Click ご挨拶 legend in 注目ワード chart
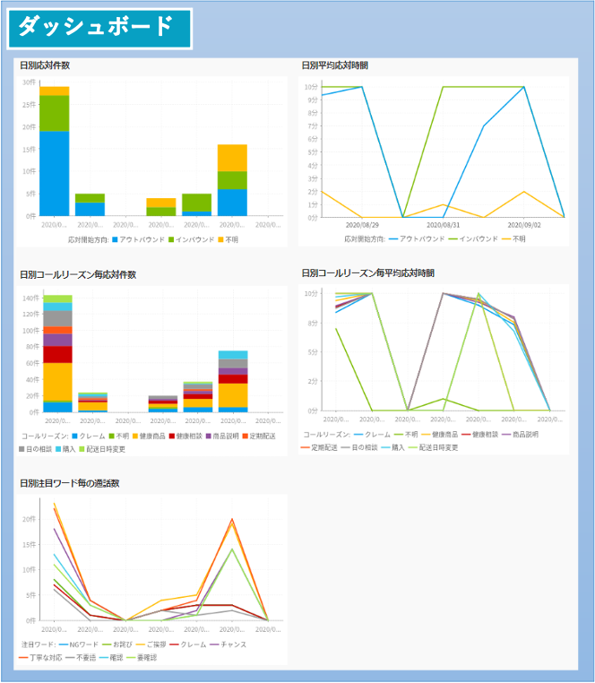 tap(155, 644)
